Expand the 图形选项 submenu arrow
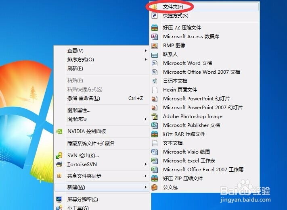287x210 pixels. pyautogui.click(x=145, y=119)
